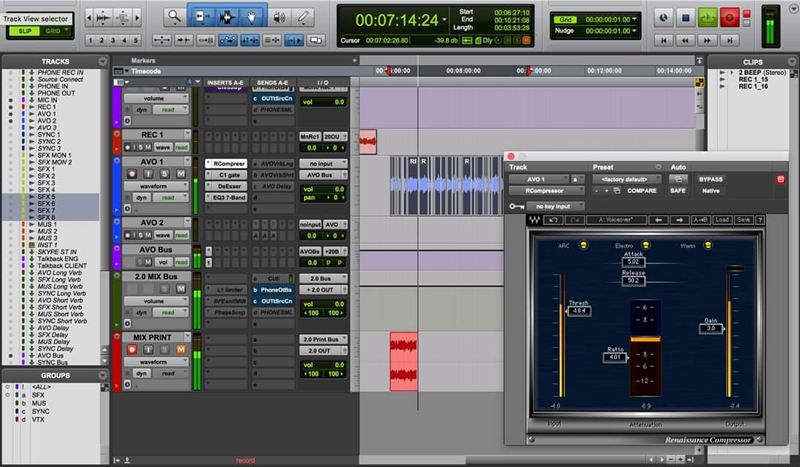Toggle the ARC release mode button

tap(583, 245)
